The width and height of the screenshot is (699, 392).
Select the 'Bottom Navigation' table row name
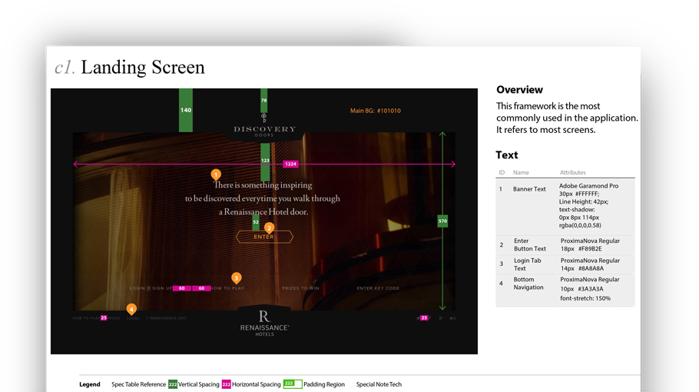[528, 284]
